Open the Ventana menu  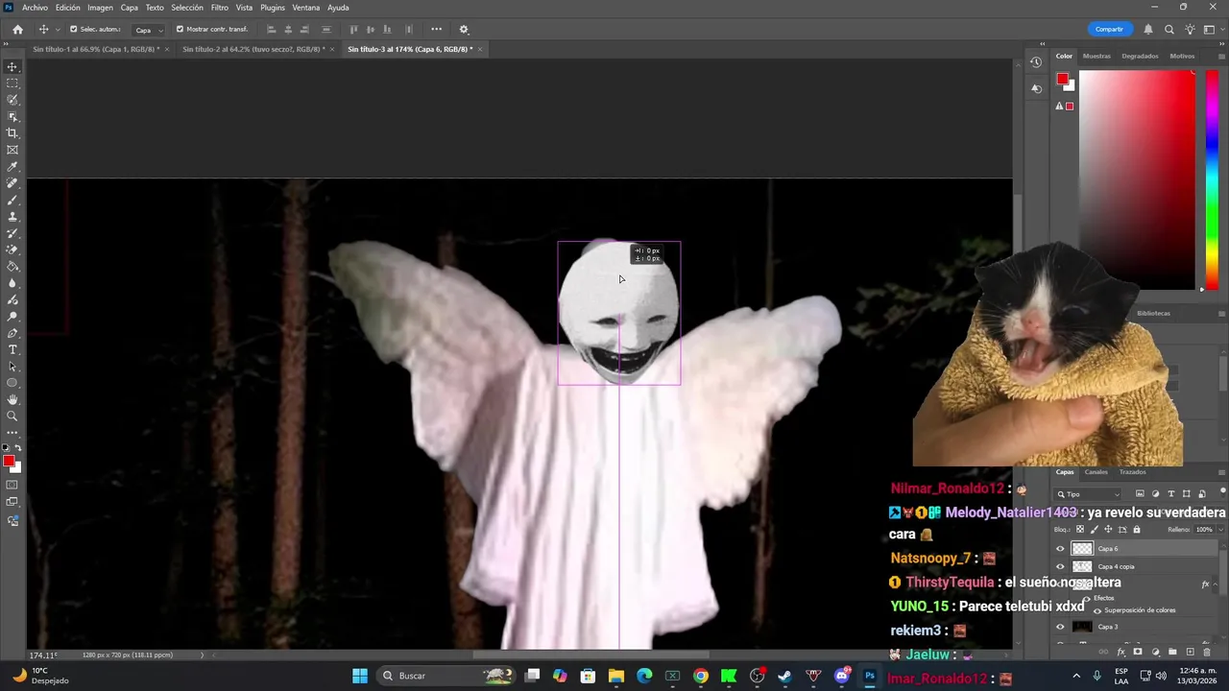[x=306, y=8]
